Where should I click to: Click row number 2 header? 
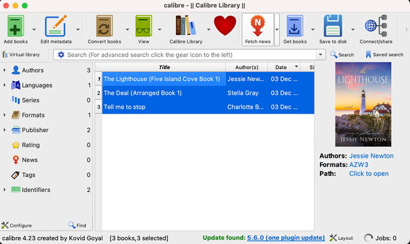pyautogui.click(x=99, y=93)
